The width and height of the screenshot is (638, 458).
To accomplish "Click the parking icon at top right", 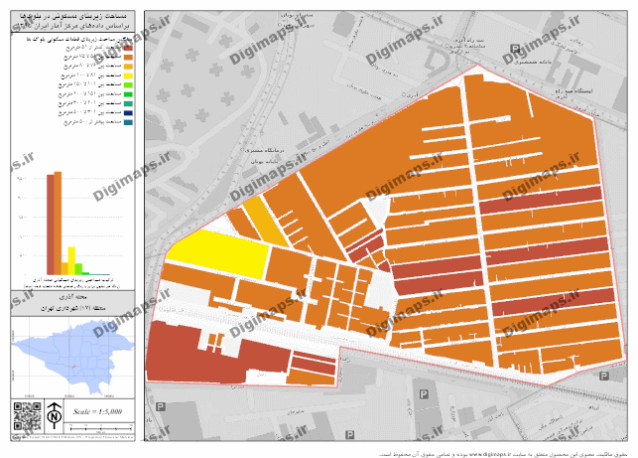I will pos(515,49).
